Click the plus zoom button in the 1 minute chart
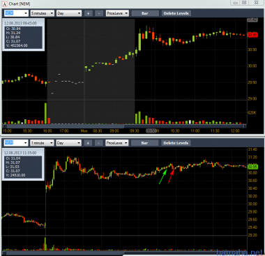The height and width of the screenshot is (256, 265). [88, 143]
